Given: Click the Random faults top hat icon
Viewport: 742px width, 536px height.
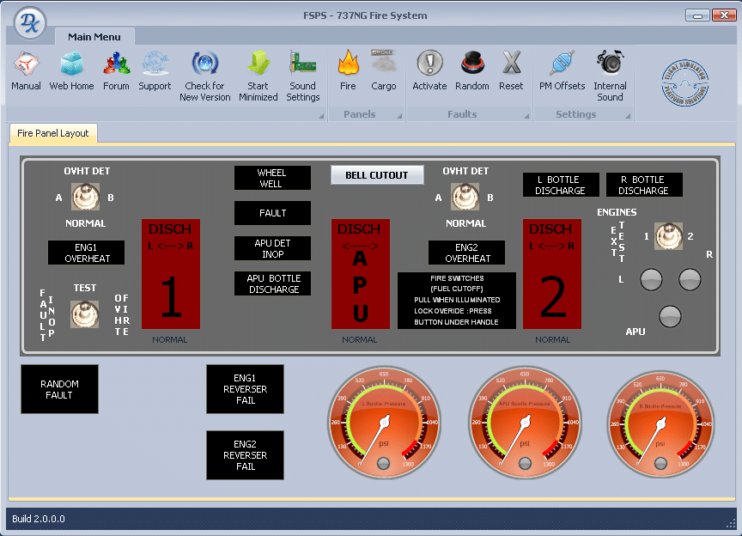Looking at the screenshot, I should (471, 64).
